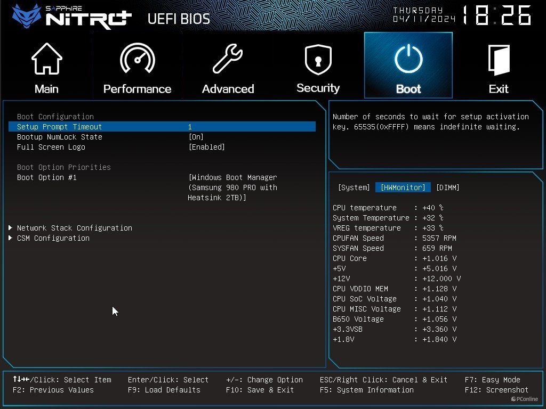Select the Exit door icon
Viewport: 546px width, 409px height.
click(499, 59)
